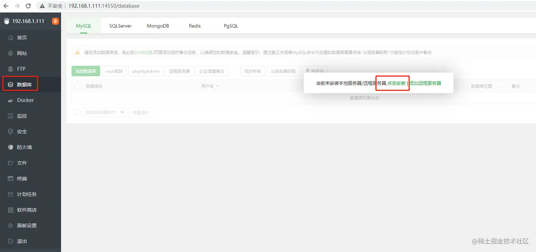Click the 192.168.1.111 panel title text
Image resolution: width=536 pixels, height=252 pixels.
28,21
